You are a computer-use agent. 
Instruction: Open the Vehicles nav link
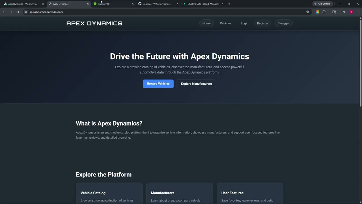tap(226, 23)
